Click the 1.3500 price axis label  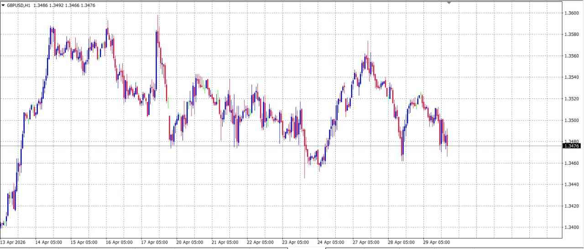572,120
